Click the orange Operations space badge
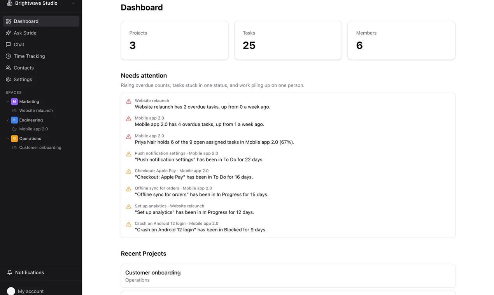Image resolution: width=494 pixels, height=295 pixels. coord(14,139)
